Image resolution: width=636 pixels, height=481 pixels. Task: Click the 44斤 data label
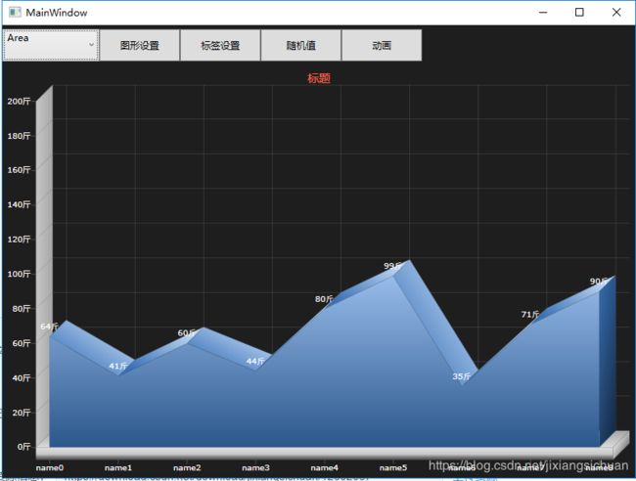pos(255,361)
